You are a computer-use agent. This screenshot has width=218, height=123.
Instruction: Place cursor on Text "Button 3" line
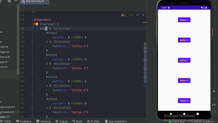[70, 90]
